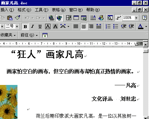Open the Insert Hyperlink globe icon

(x=51, y=18)
